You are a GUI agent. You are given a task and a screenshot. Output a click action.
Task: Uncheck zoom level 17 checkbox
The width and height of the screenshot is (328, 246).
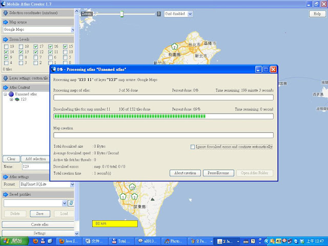coord(35,47)
